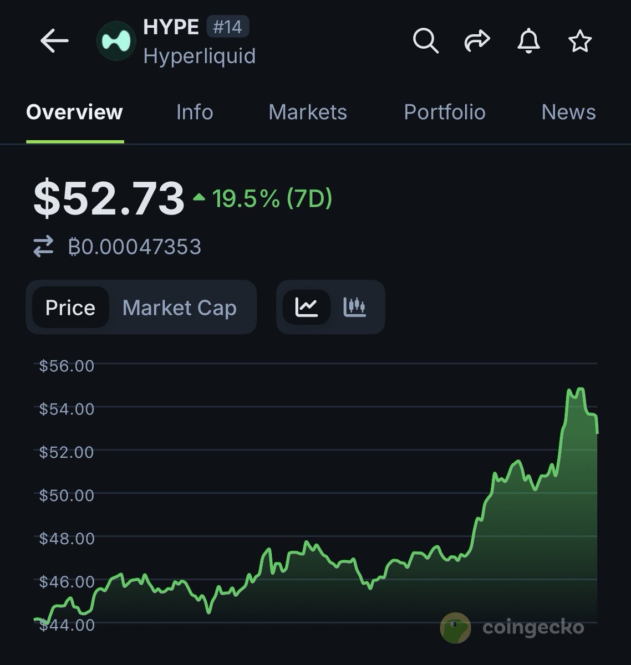This screenshot has width=631, height=665.
Task: Tap the $52.00 axis label
Action: [67, 452]
